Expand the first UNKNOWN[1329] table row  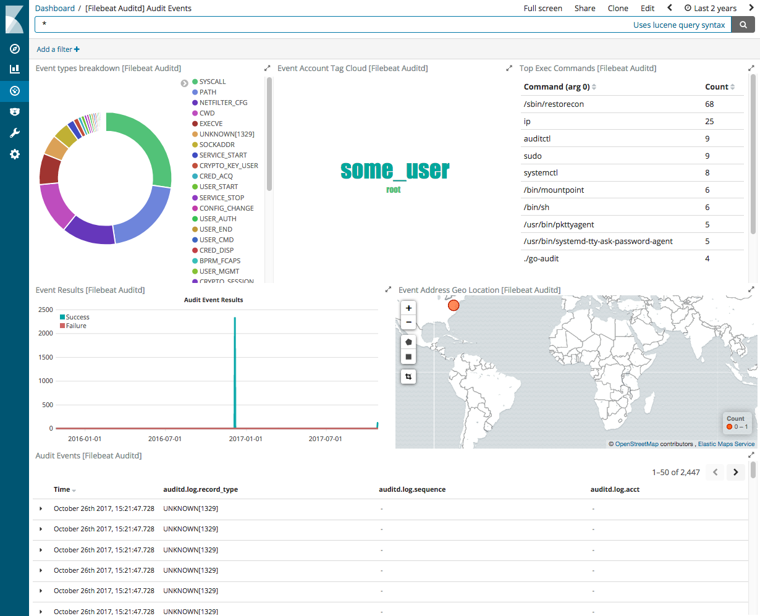pos(41,508)
